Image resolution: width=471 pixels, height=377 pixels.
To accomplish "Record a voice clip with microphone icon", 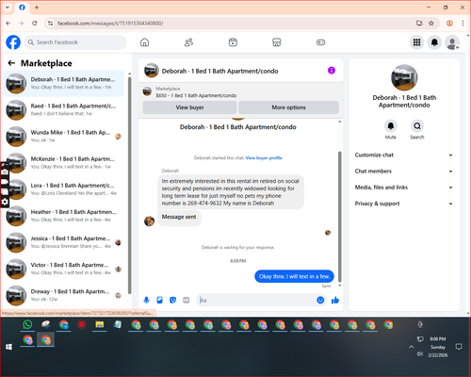I will click(x=146, y=300).
